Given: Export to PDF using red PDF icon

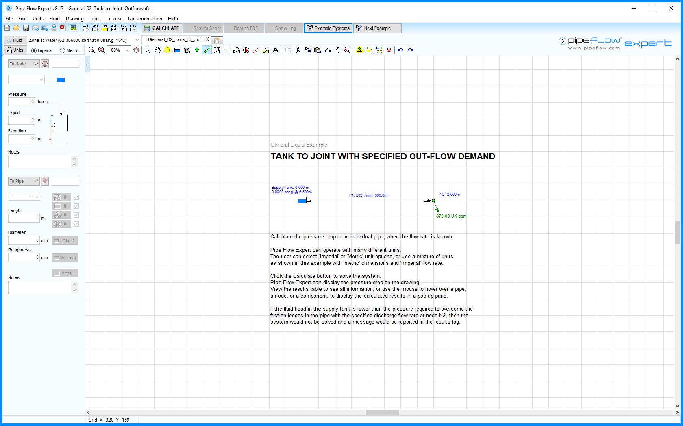Looking at the screenshot, I should pyautogui.click(x=63, y=28).
